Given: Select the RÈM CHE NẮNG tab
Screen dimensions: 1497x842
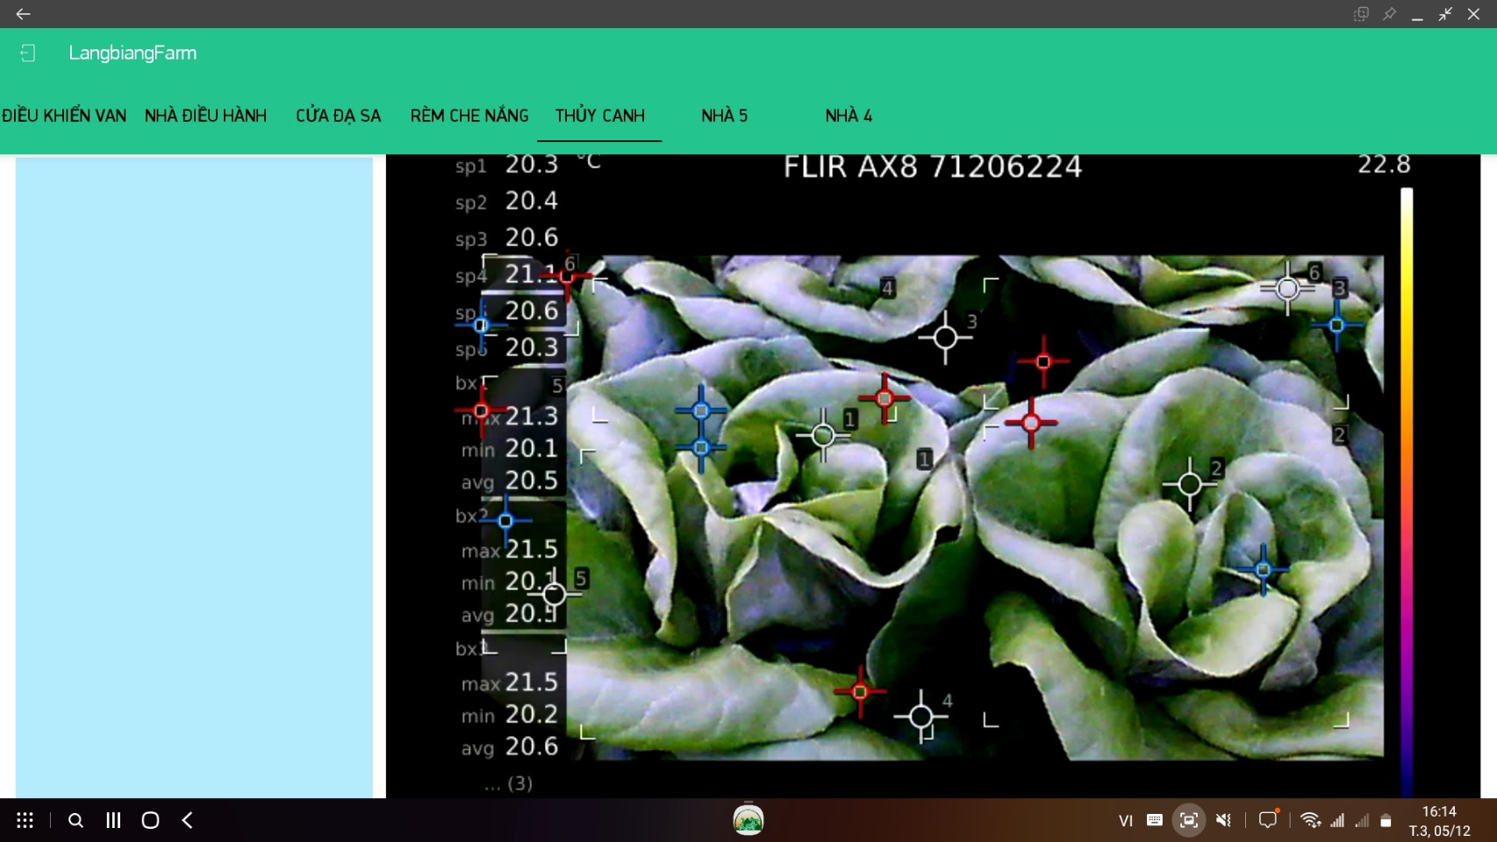Looking at the screenshot, I should (469, 116).
